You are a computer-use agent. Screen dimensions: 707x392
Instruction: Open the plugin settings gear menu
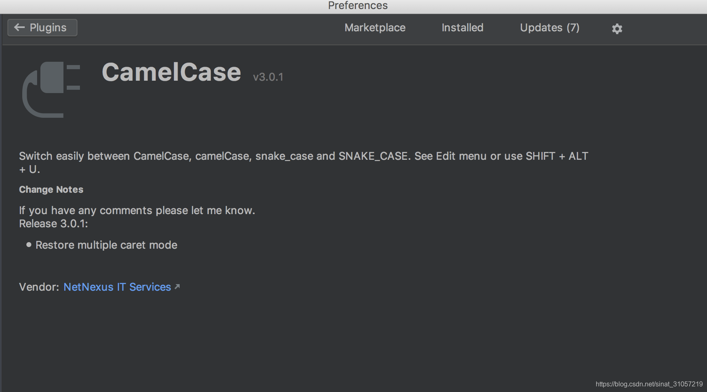click(617, 28)
